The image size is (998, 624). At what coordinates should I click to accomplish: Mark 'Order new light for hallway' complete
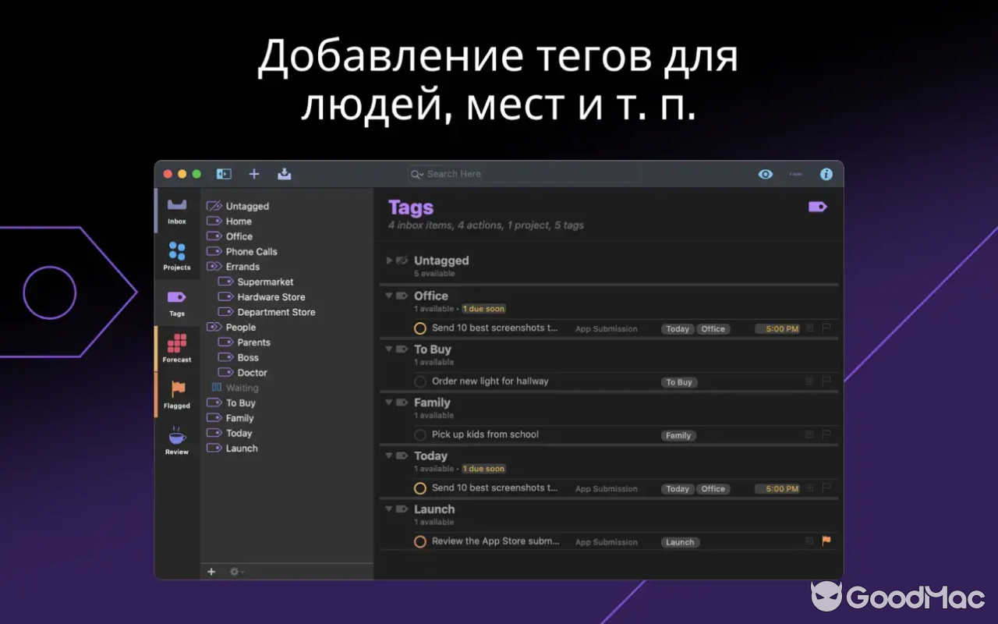click(x=420, y=382)
